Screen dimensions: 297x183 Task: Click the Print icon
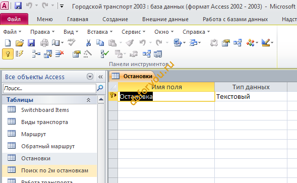click(x=44, y=43)
